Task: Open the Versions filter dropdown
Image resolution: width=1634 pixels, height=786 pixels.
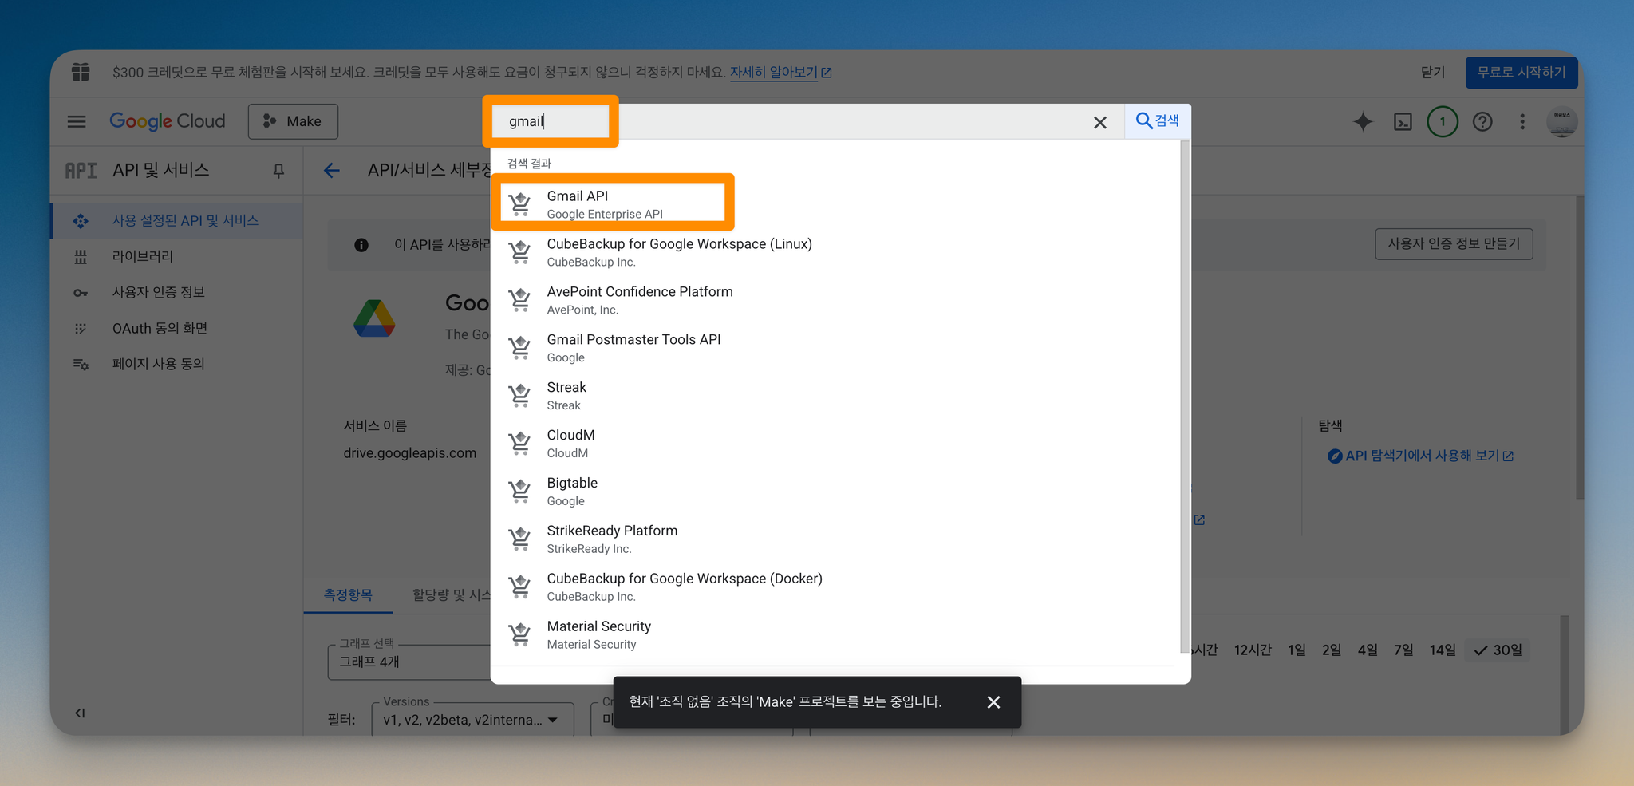Action: coord(472,719)
